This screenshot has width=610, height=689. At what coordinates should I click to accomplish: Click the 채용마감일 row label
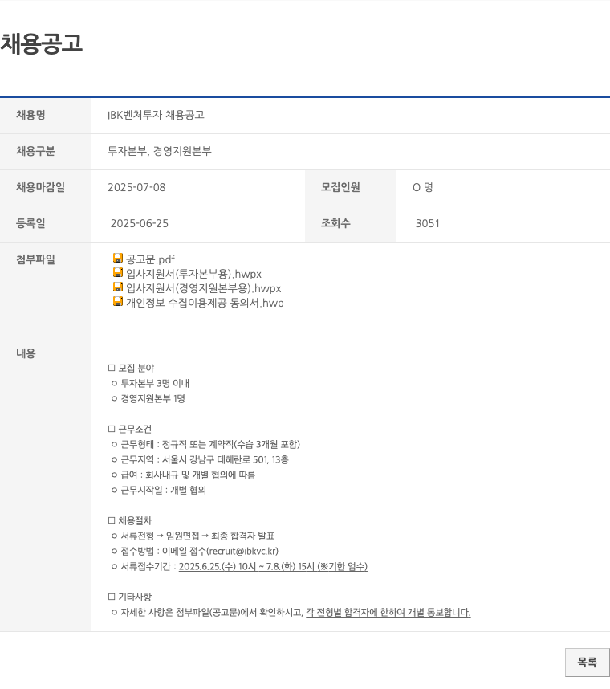tap(40, 187)
